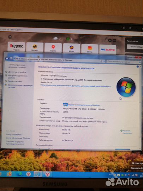This screenshot has height=191, width=143.
Task: Click Изменить параметры link
Action: [126, 132]
